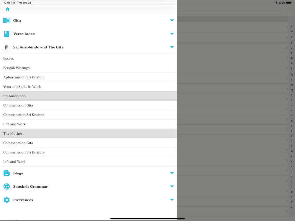
Task: Tap the battery status icon
Action: 289,3
